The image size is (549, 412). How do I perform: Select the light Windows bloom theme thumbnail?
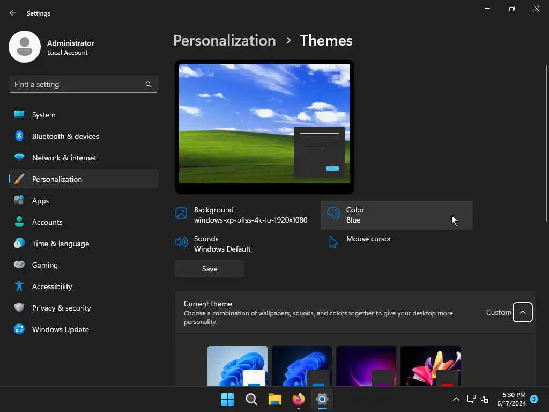click(x=238, y=366)
